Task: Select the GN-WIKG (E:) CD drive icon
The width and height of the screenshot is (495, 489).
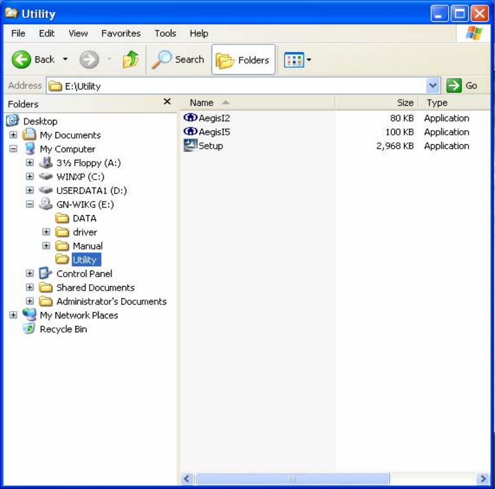Action: [x=46, y=204]
